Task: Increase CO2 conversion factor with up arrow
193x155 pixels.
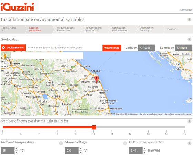Action: pos(144,149)
